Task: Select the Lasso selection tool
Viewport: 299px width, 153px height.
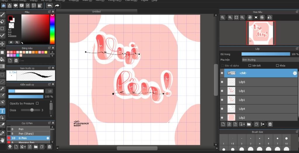Action: pyautogui.click(x=2, y=82)
